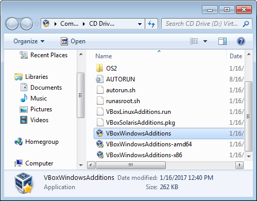
Task: Click the horizontal scroll right arrow
Action: [239, 165]
